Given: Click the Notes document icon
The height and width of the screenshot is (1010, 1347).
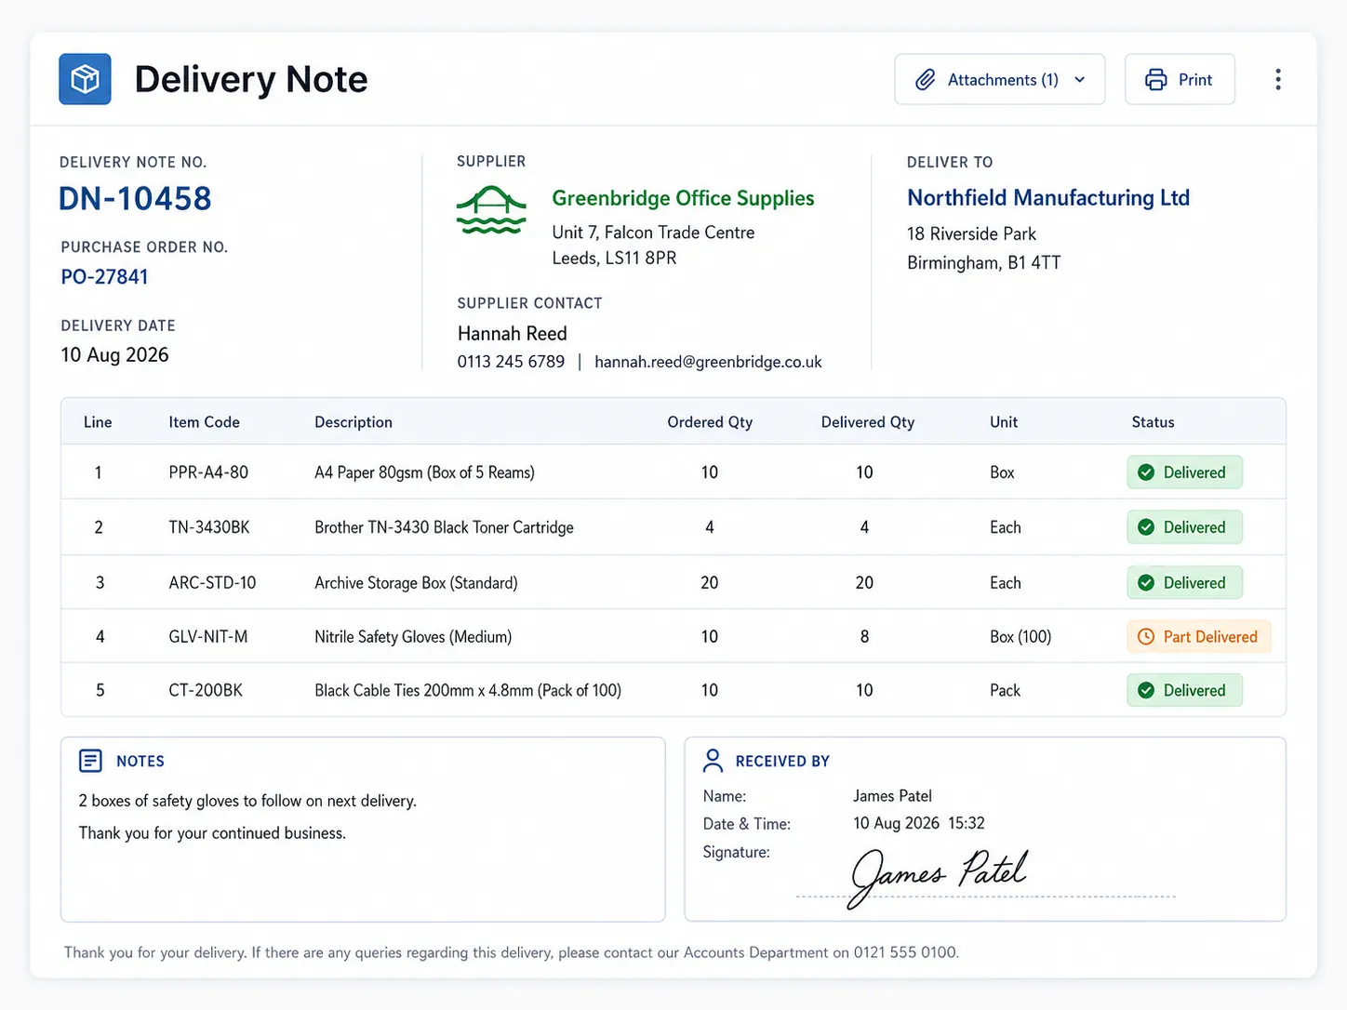Looking at the screenshot, I should pos(90,761).
